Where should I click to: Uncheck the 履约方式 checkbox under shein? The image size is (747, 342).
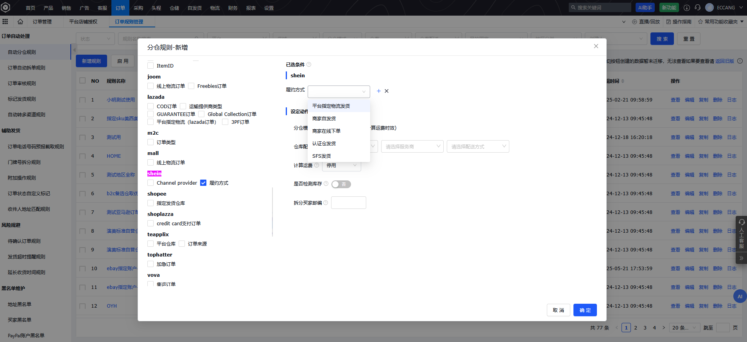[203, 183]
